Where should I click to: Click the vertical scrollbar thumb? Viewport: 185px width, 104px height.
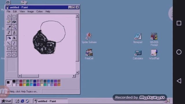coord(77,39)
